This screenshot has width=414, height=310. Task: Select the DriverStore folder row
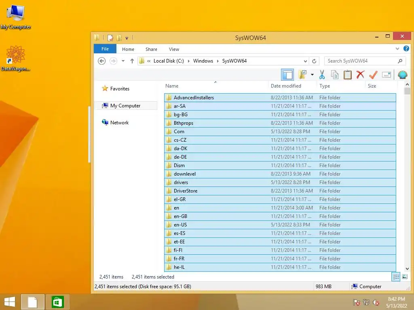click(280, 191)
